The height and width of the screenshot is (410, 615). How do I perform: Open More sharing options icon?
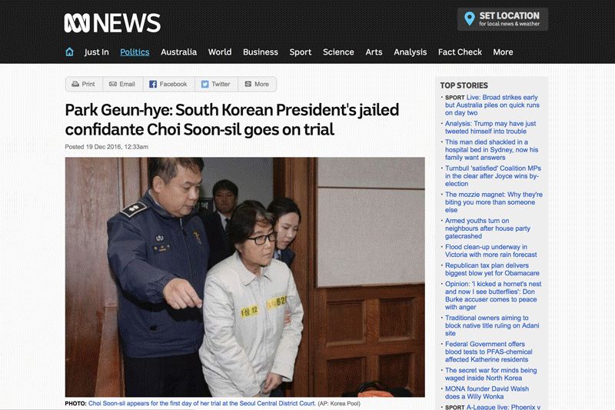coord(248,84)
